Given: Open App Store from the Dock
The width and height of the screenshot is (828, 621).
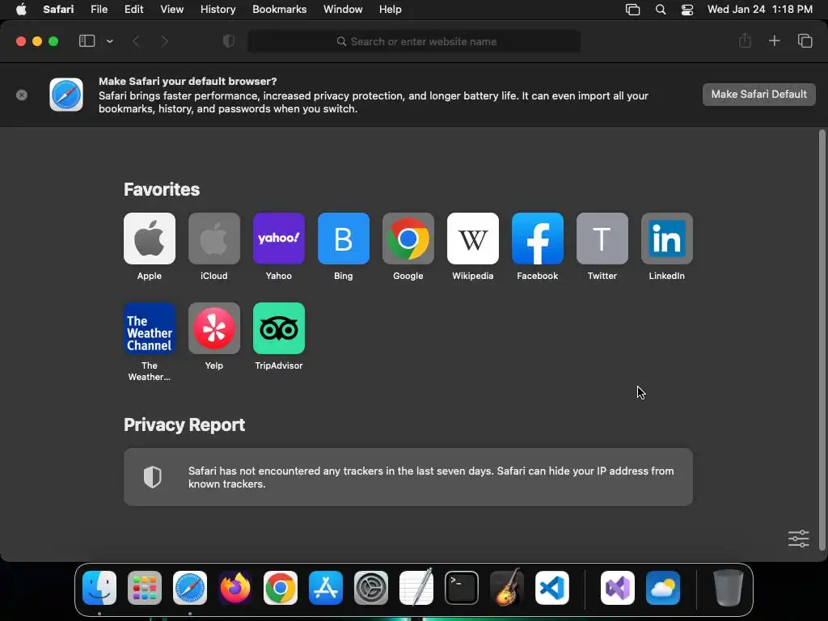Looking at the screenshot, I should pos(326,588).
